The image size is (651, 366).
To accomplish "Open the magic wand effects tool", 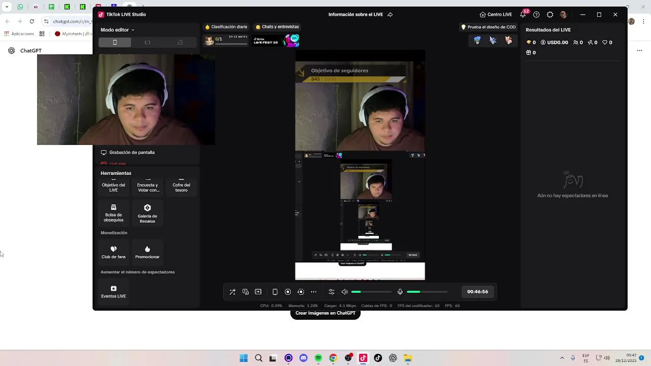I will (x=232, y=292).
